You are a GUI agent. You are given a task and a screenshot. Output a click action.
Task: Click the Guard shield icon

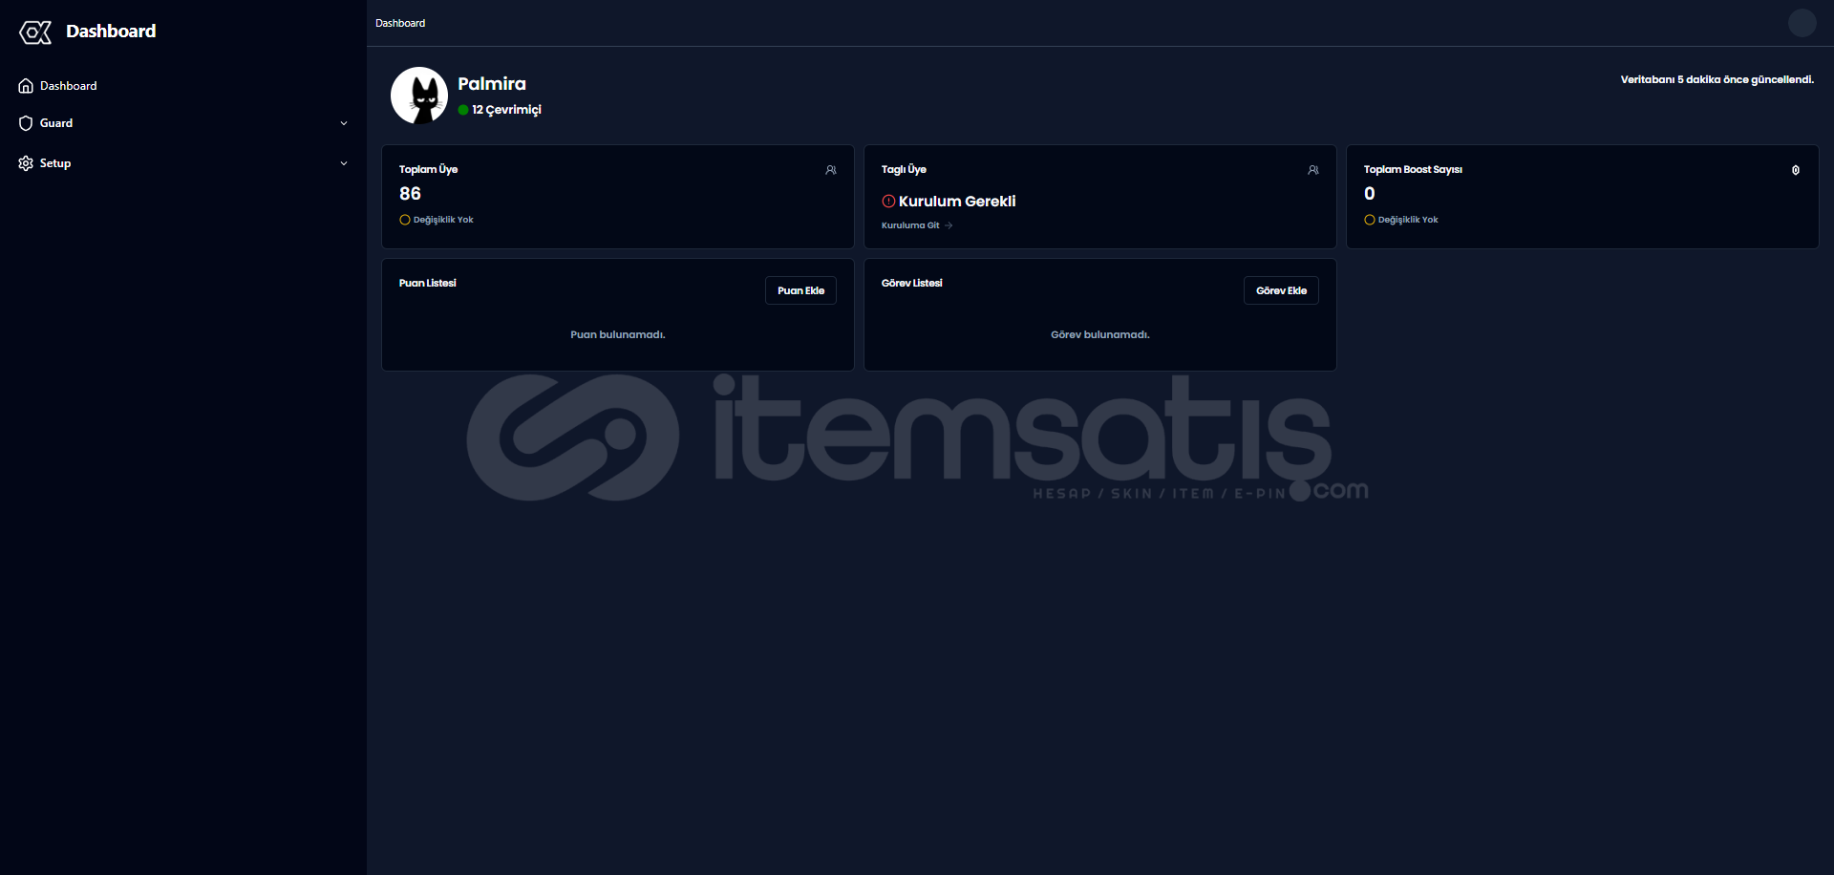point(26,123)
